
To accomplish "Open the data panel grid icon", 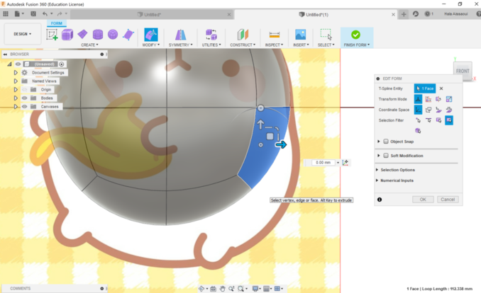I will pyautogui.click(x=6, y=13).
